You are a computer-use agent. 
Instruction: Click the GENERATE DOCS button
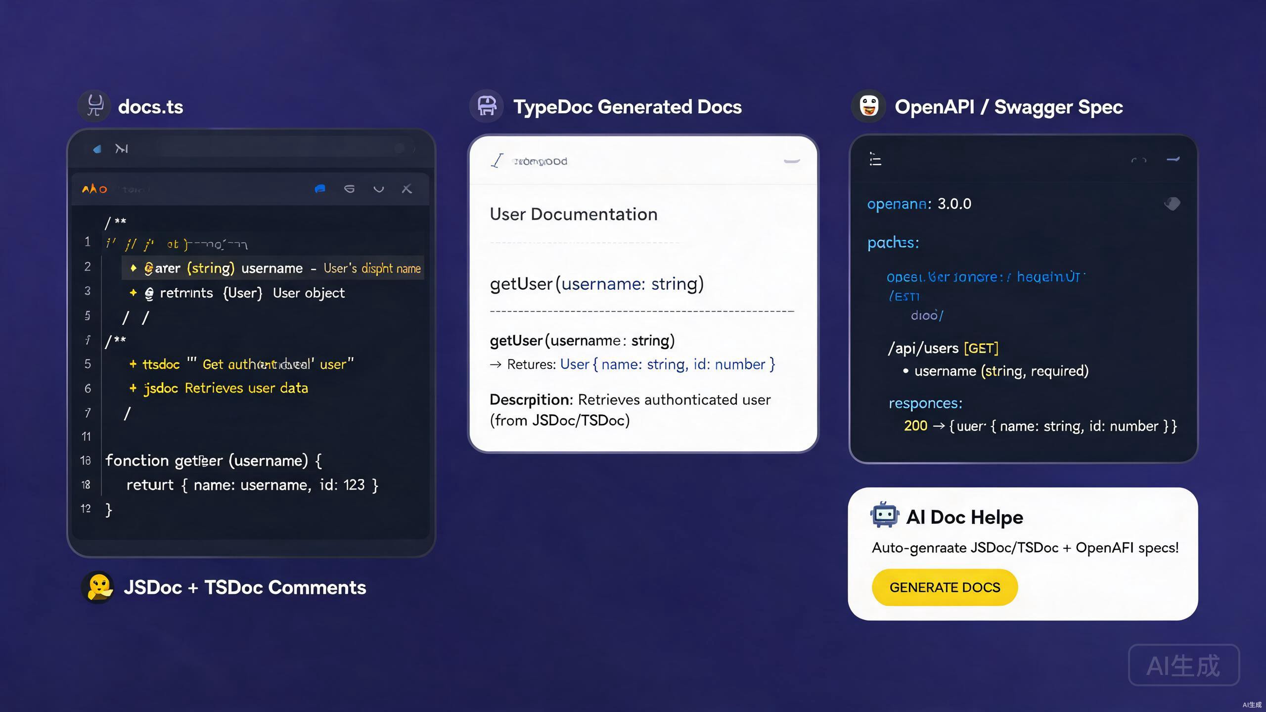pos(945,587)
